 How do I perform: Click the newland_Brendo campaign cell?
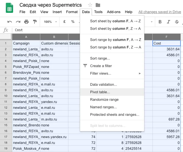coord(26,125)
